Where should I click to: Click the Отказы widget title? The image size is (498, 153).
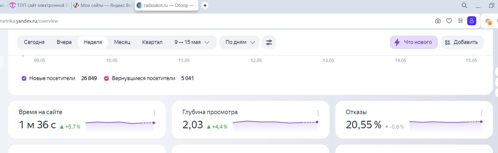[356, 112]
